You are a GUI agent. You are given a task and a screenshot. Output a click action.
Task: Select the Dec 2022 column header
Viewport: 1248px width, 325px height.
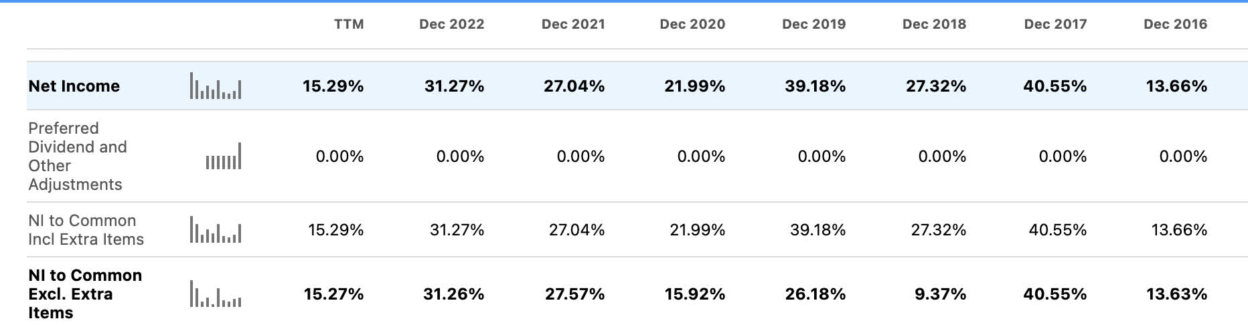click(x=451, y=25)
